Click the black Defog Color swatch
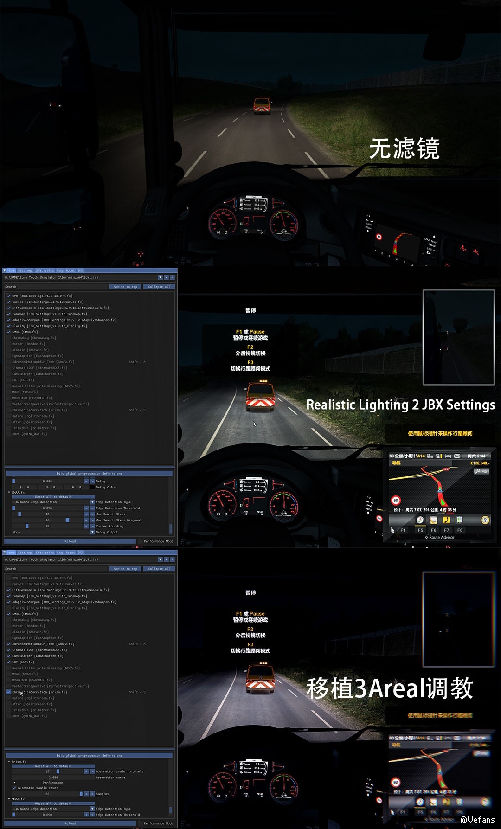The image size is (501, 829). 92,487
